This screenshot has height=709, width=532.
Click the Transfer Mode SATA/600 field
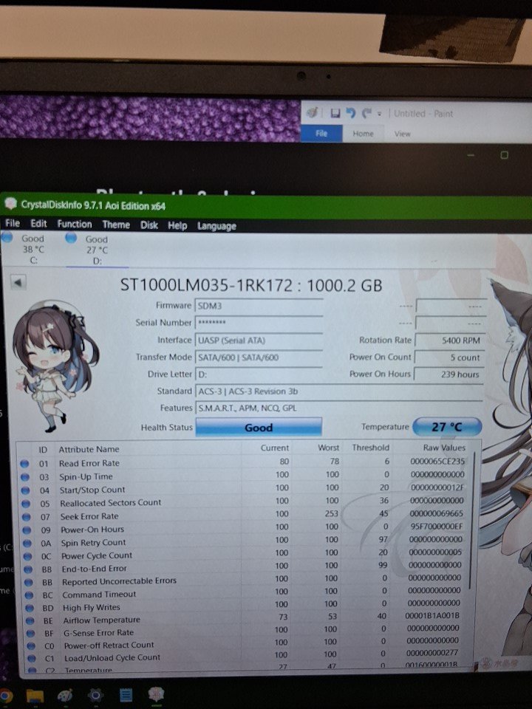pos(259,357)
